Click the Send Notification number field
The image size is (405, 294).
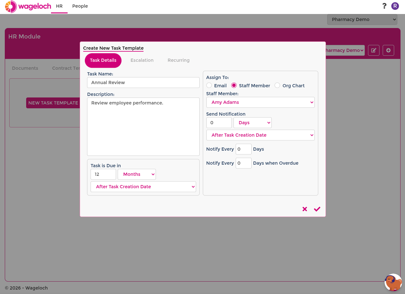pos(219,123)
